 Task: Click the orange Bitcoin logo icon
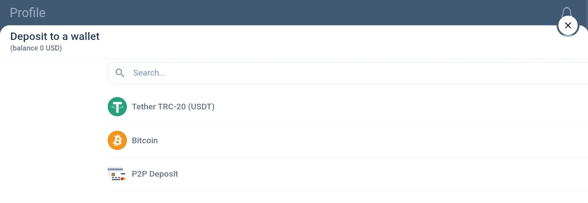point(117,141)
